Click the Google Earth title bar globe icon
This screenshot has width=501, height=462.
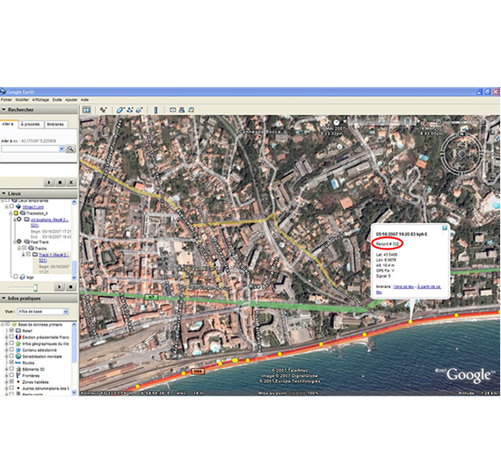pyautogui.click(x=4, y=92)
